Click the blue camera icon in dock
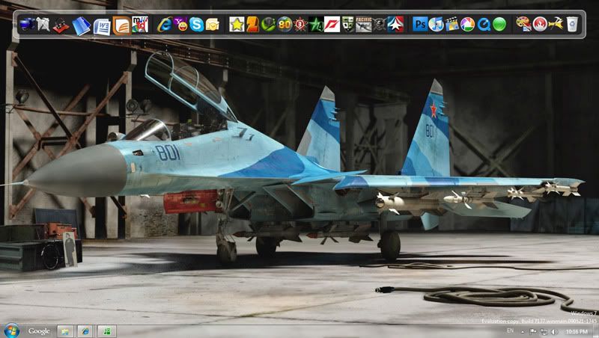599x338 pixels. (x=28, y=25)
